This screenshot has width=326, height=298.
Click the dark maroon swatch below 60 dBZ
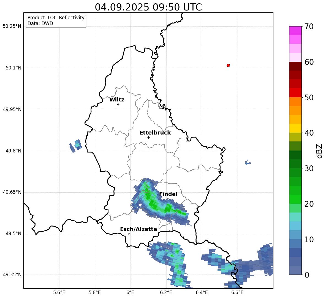click(x=295, y=66)
